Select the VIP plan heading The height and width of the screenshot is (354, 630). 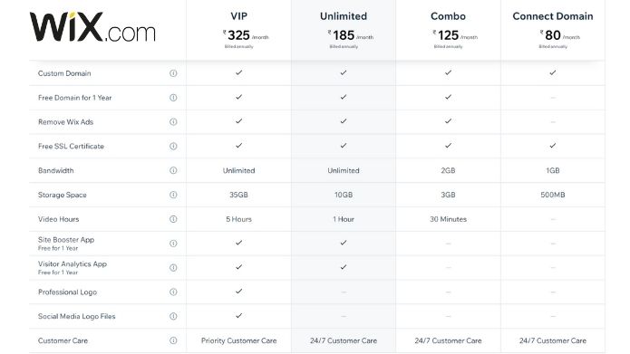click(238, 16)
